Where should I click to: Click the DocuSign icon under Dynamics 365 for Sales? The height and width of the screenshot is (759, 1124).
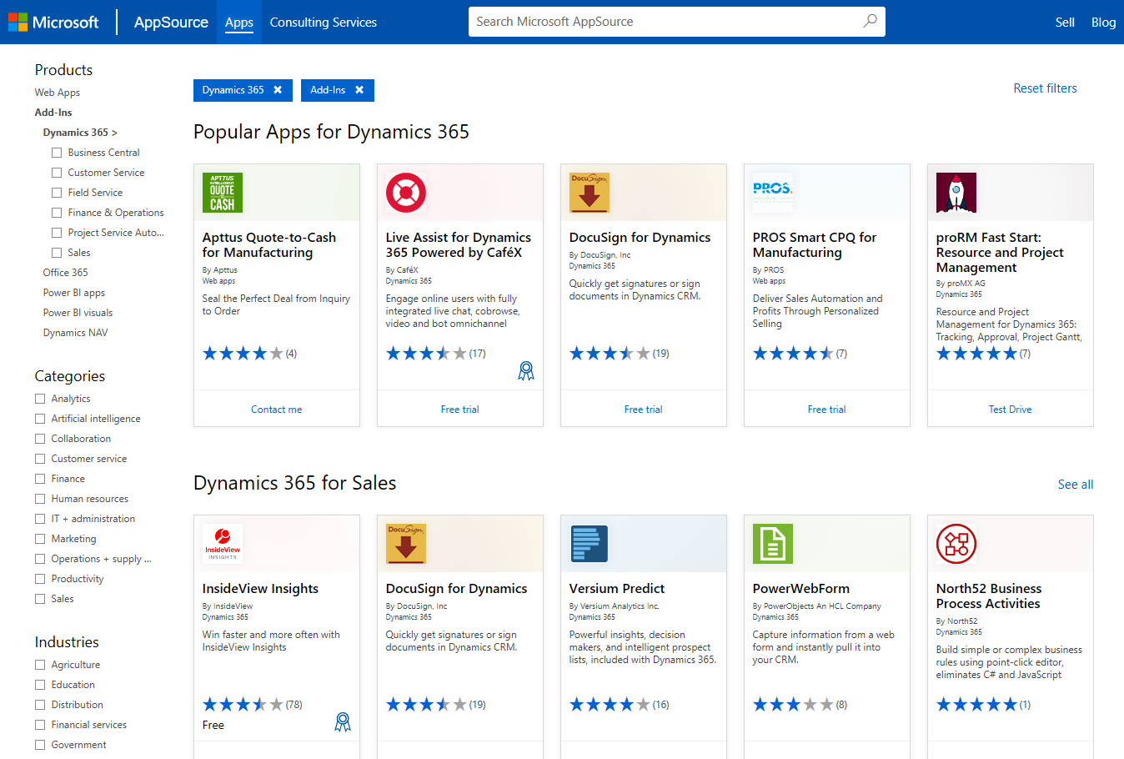pos(406,544)
